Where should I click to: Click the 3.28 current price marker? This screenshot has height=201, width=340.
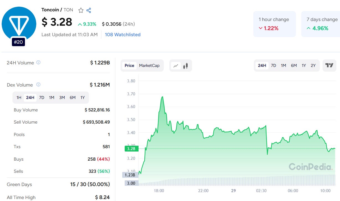131,149
